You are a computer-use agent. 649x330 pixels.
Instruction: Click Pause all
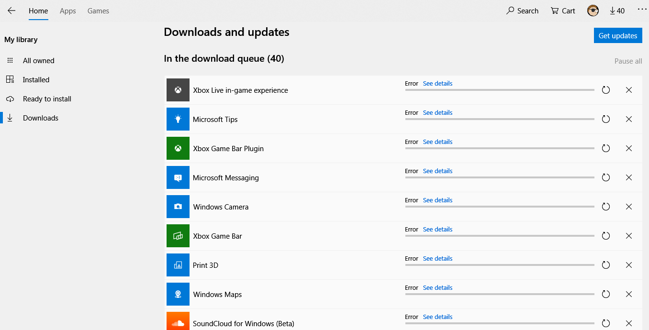coord(628,61)
